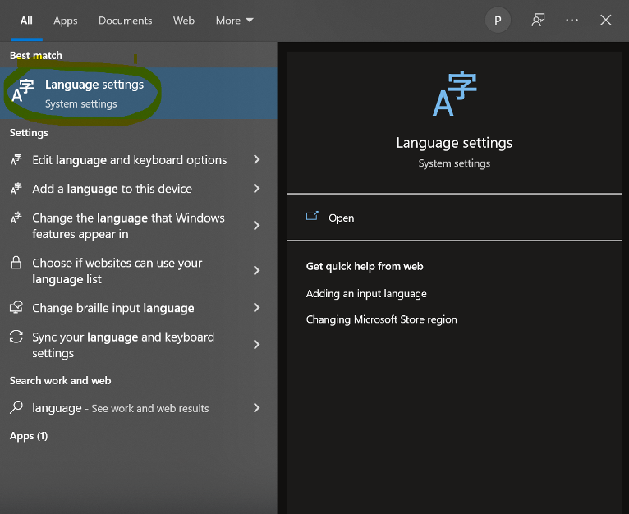
Task: Open the More filter dropdown
Action: 234,21
